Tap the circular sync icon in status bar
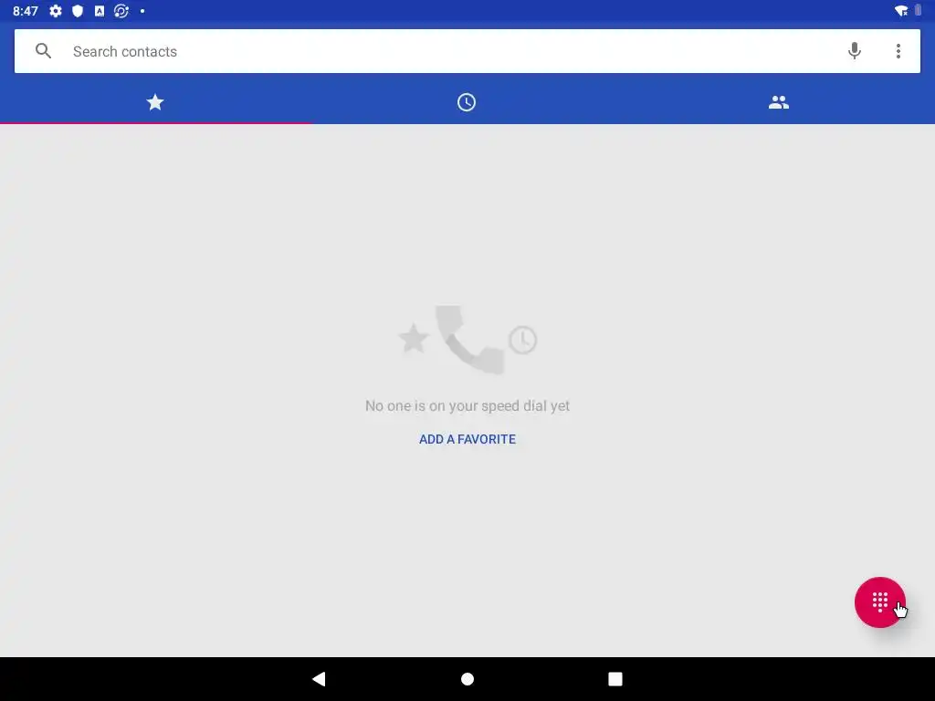935x701 pixels. click(121, 11)
